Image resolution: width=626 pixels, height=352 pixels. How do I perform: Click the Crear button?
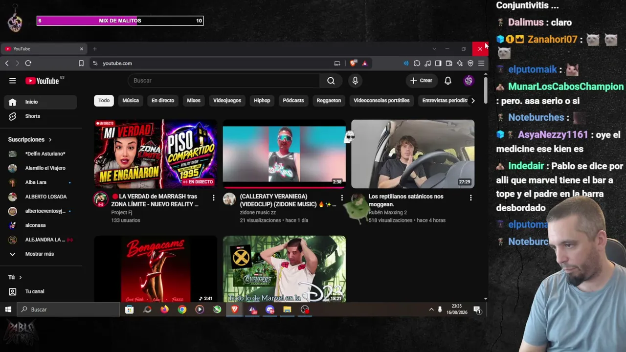pyautogui.click(x=421, y=81)
